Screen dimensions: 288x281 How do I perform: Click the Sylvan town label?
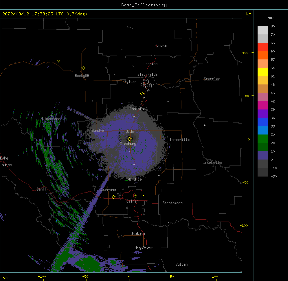[130, 82]
